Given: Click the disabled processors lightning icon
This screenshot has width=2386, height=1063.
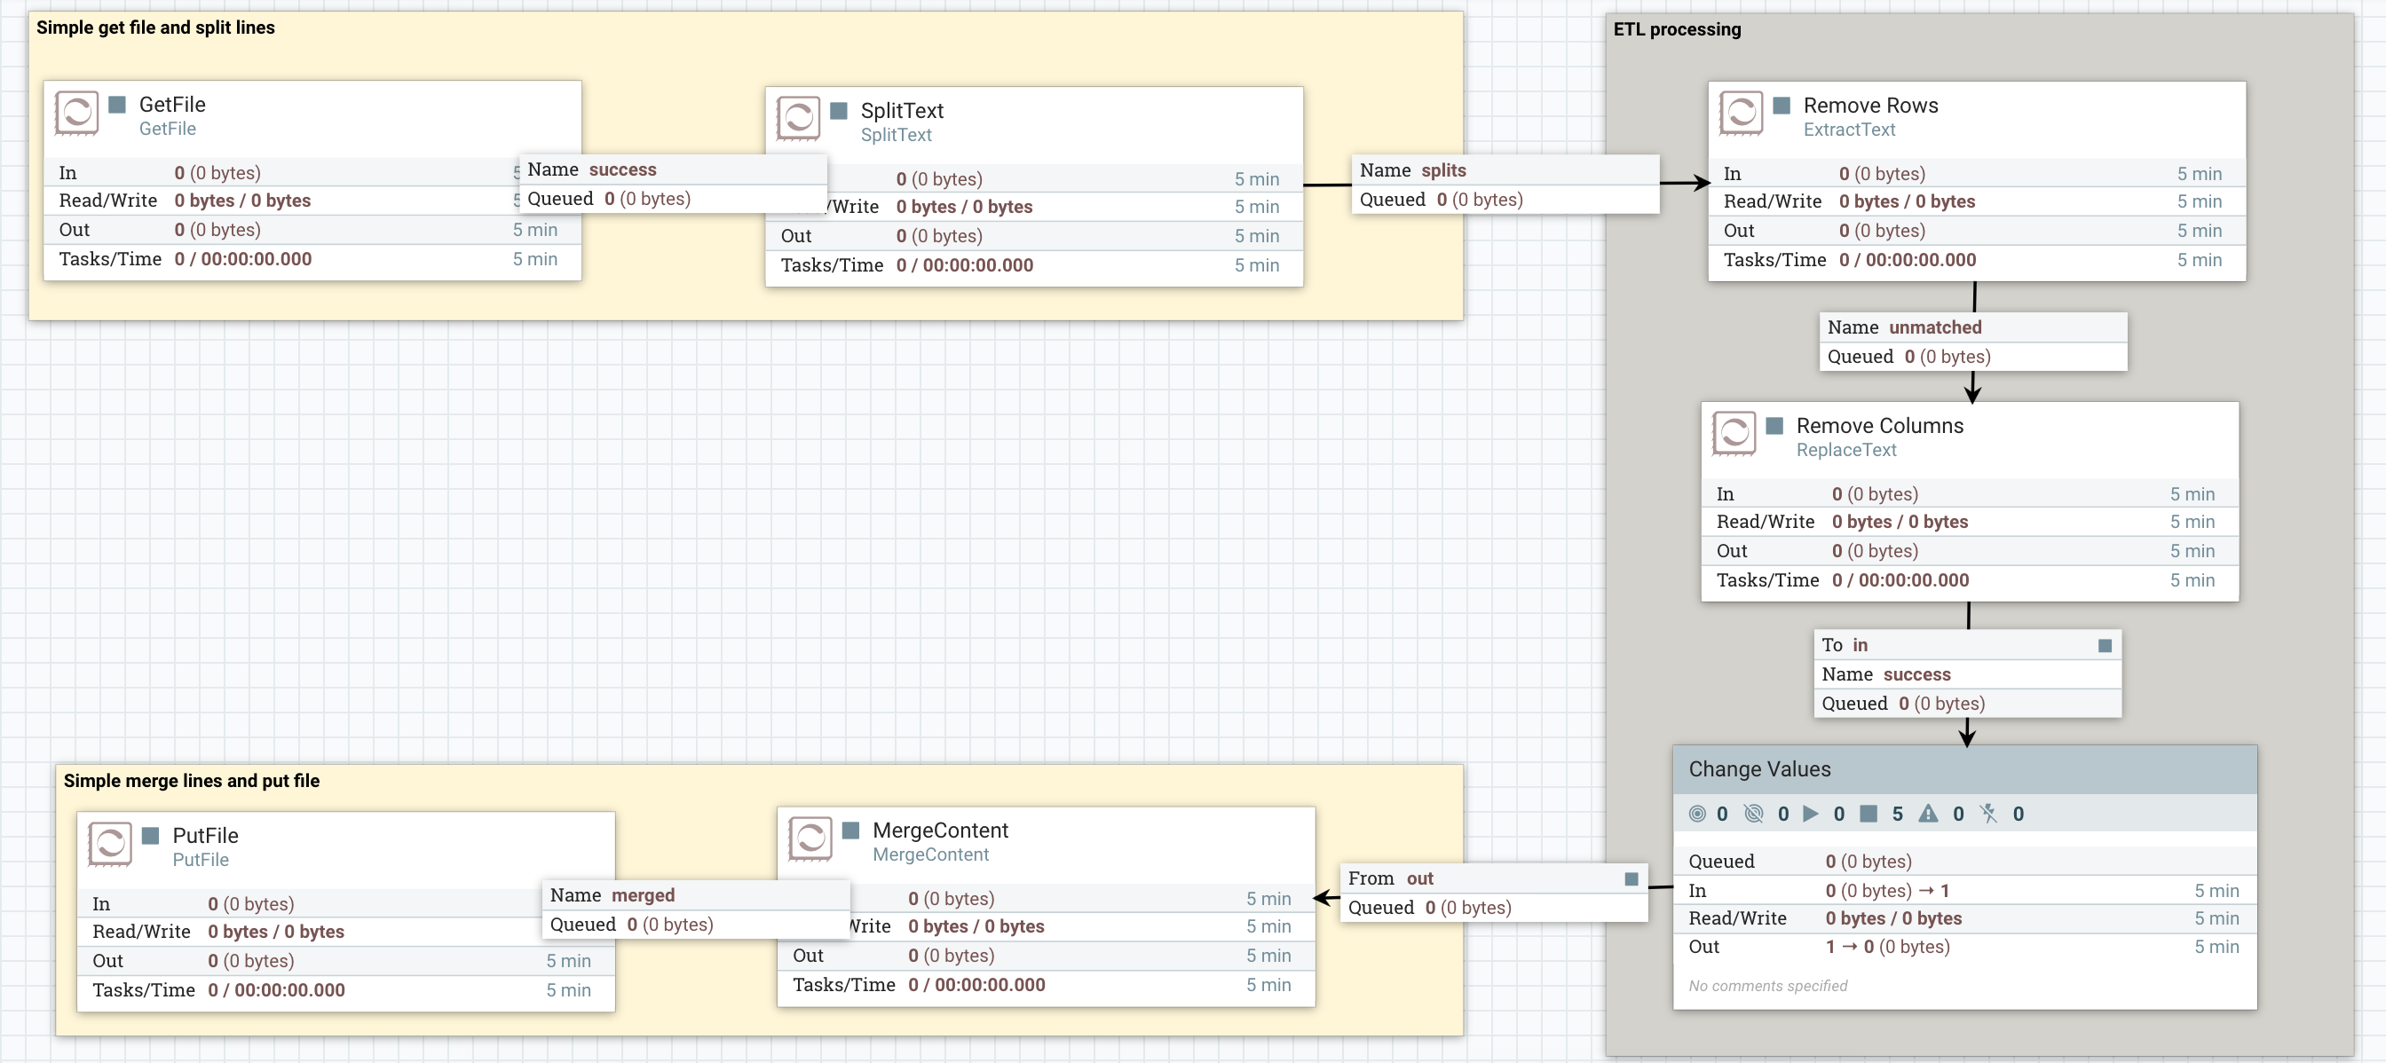Looking at the screenshot, I should (x=1989, y=814).
